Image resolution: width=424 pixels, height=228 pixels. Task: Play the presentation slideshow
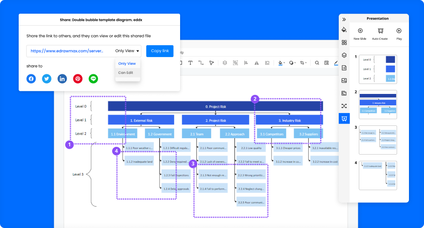399,33
